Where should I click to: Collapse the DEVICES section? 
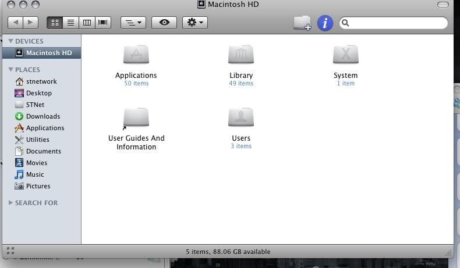click(x=11, y=41)
